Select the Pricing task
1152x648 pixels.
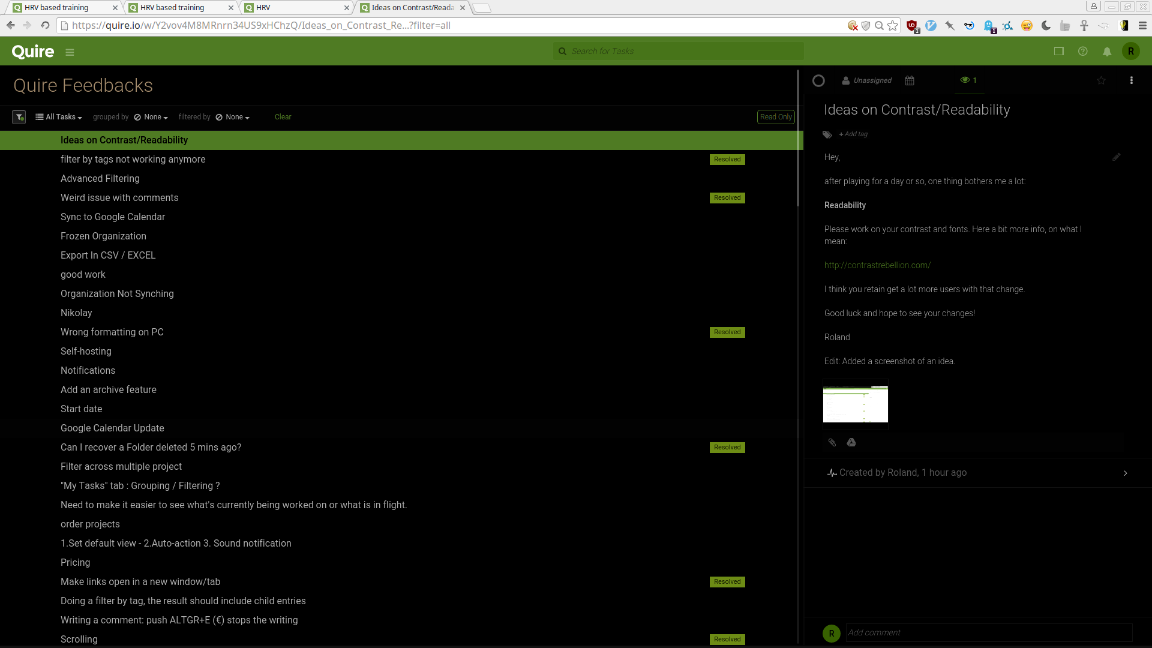pos(75,563)
